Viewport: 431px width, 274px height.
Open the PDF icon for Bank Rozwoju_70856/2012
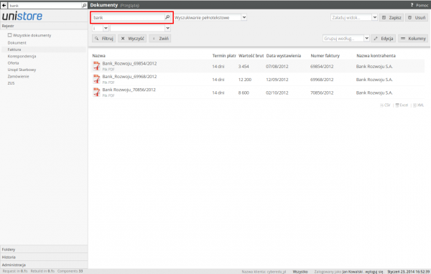96,93
